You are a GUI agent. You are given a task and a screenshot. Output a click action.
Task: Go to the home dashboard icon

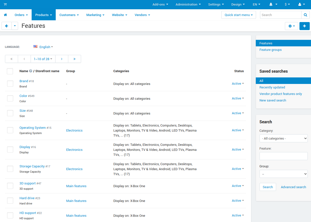click(x=5, y=15)
